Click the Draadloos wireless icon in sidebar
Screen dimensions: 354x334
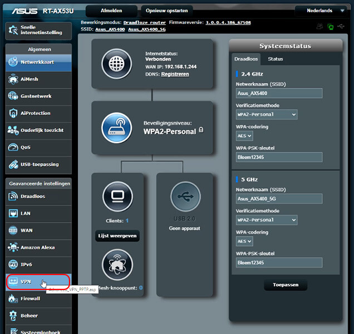click(x=13, y=197)
